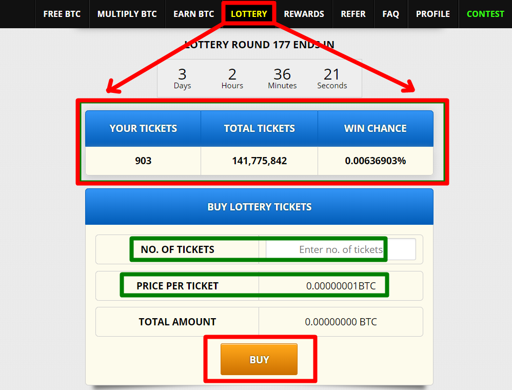Open the EARN BTC section
The width and height of the screenshot is (512, 390).
point(193,14)
